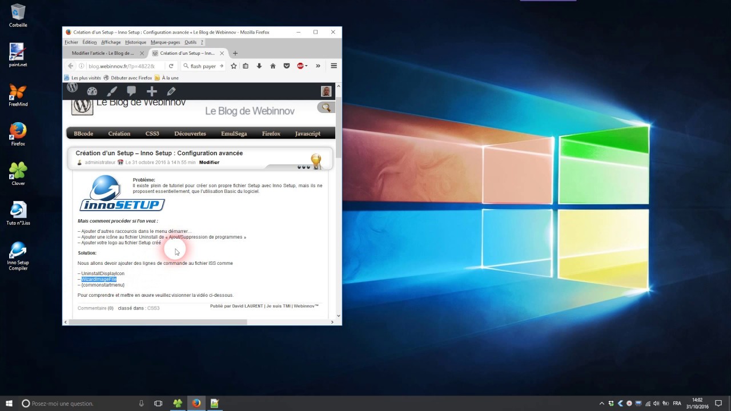The width and height of the screenshot is (731, 411).
Task: Select the paint.net desktop shortcut
Action: (18, 55)
